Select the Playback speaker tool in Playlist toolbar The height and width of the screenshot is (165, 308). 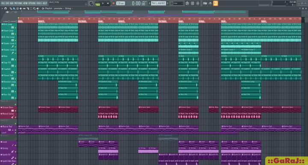coord(38,9)
